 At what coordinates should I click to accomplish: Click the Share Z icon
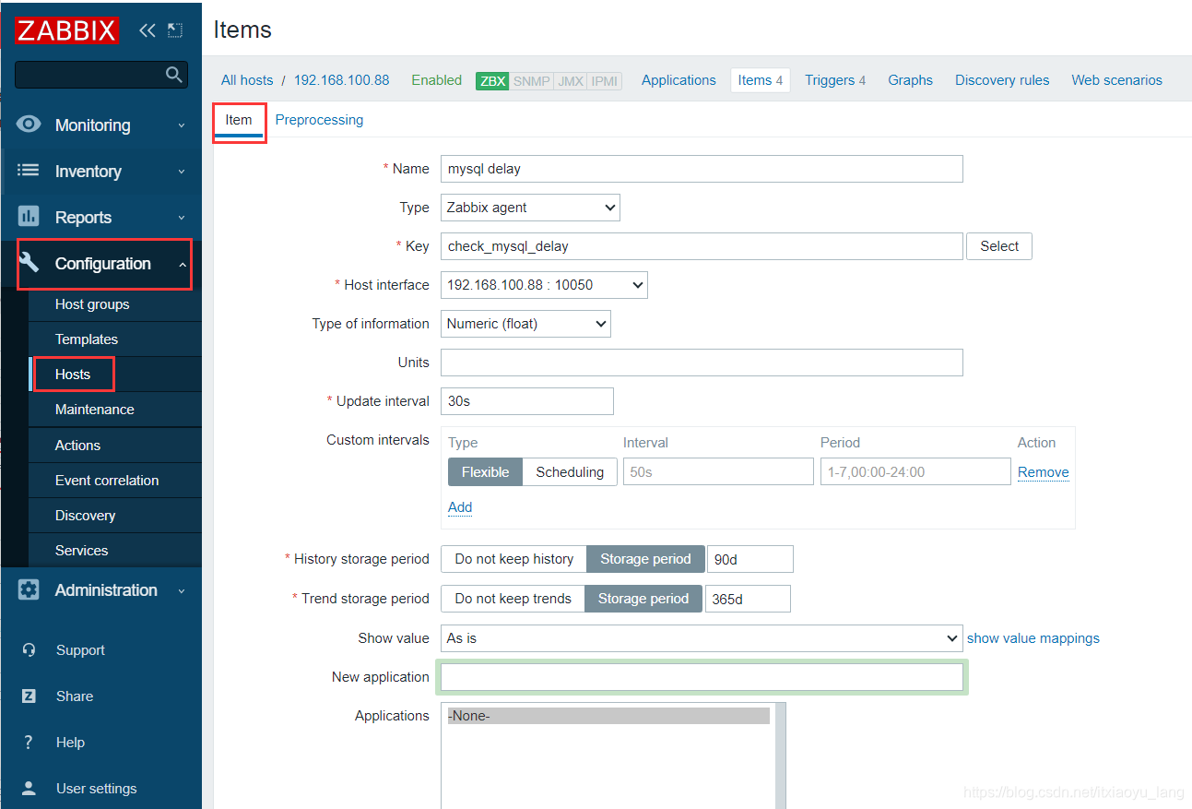coord(29,696)
